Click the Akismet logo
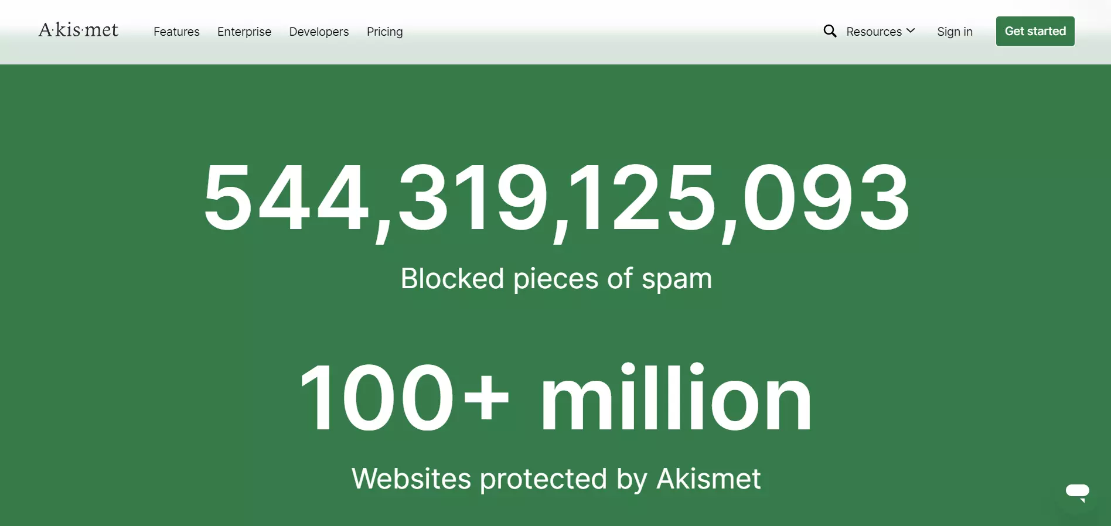 [x=79, y=30]
